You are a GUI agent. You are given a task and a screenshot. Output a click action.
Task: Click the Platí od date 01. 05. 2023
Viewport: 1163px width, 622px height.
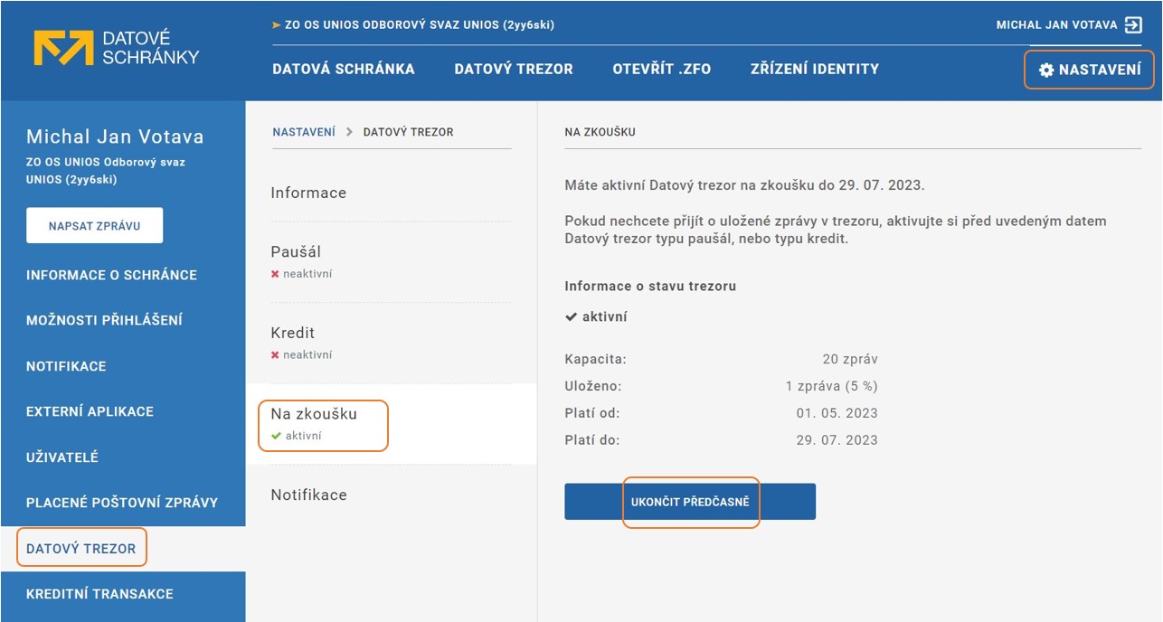[x=837, y=413]
